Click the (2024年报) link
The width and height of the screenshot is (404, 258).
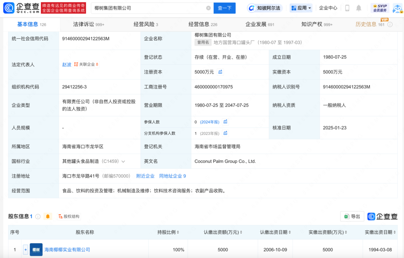[210, 122]
